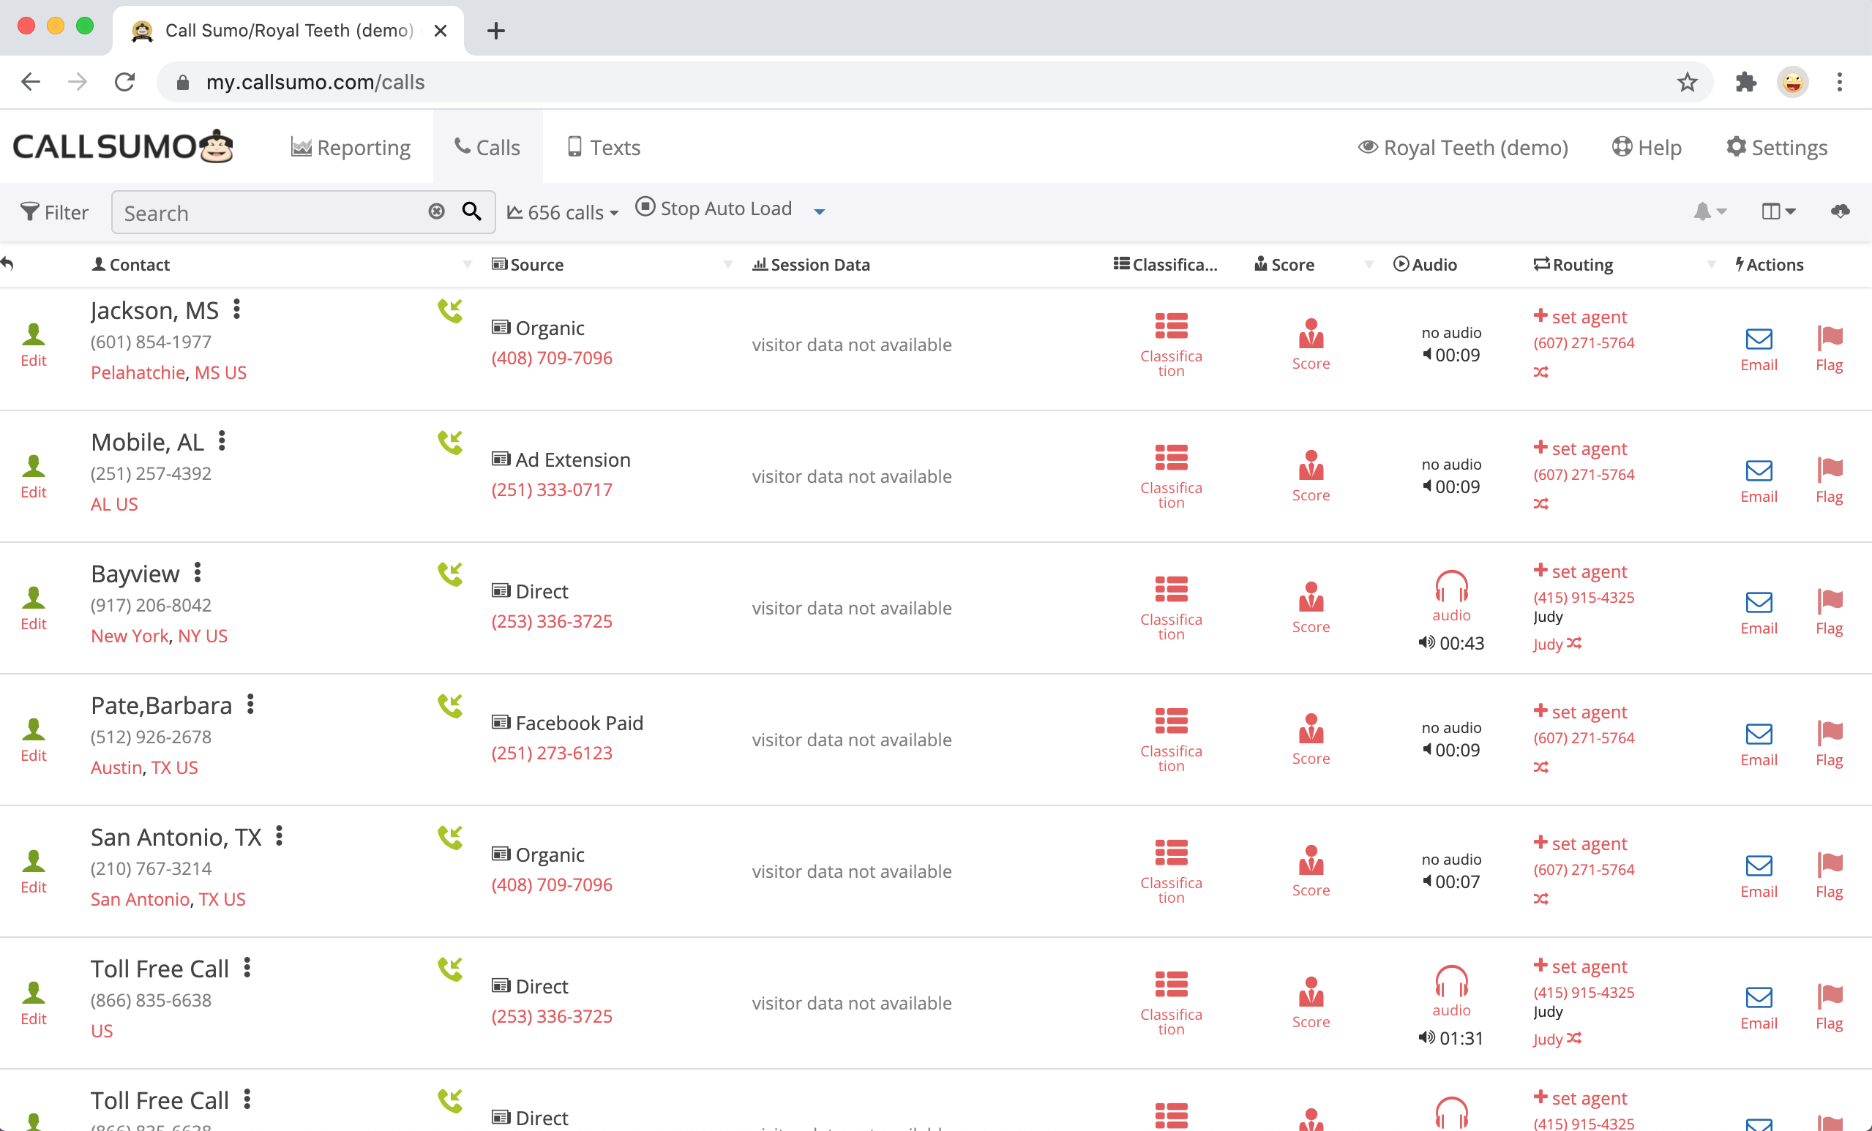Play audio headphones icon for Bayview call
Screen dimensions: 1872x1131
point(1450,588)
